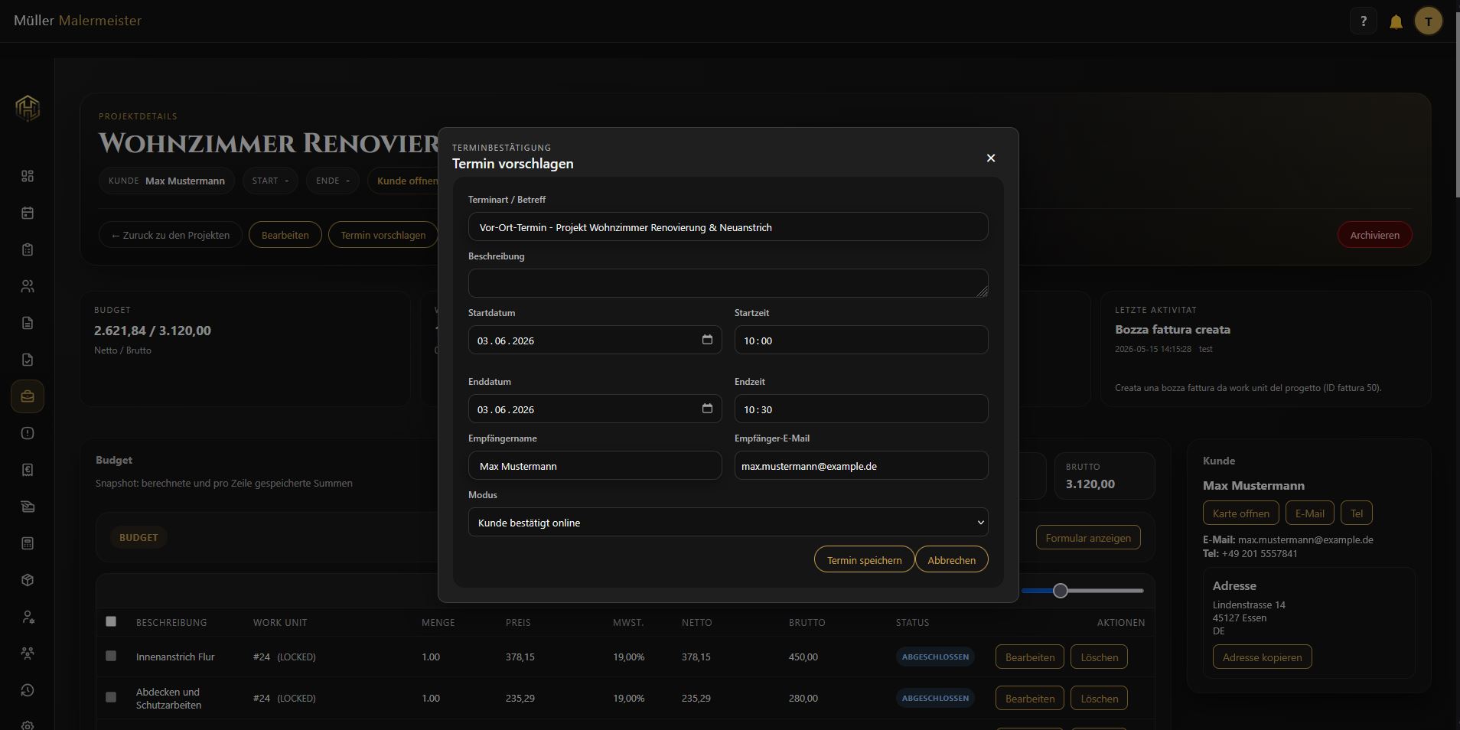Expand the Modus dropdown
The width and height of the screenshot is (1460, 730).
click(728, 522)
